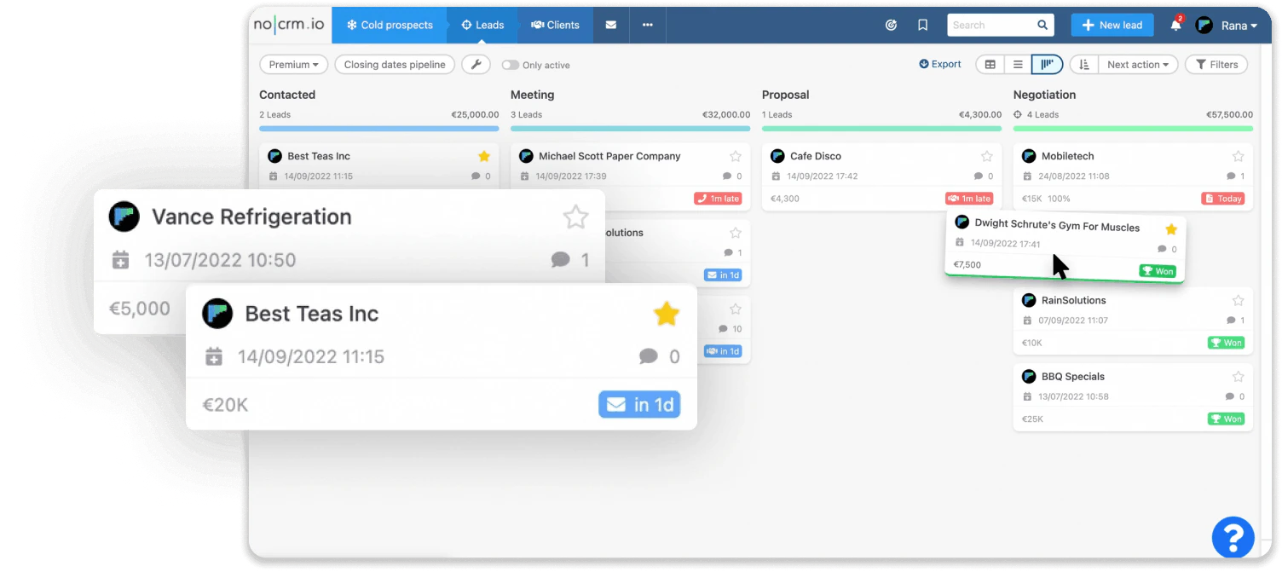Image resolution: width=1282 pixels, height=572 pixels.
Task: Star the Michael Scott Paper Company lead
Action: [x=736, y=156]
